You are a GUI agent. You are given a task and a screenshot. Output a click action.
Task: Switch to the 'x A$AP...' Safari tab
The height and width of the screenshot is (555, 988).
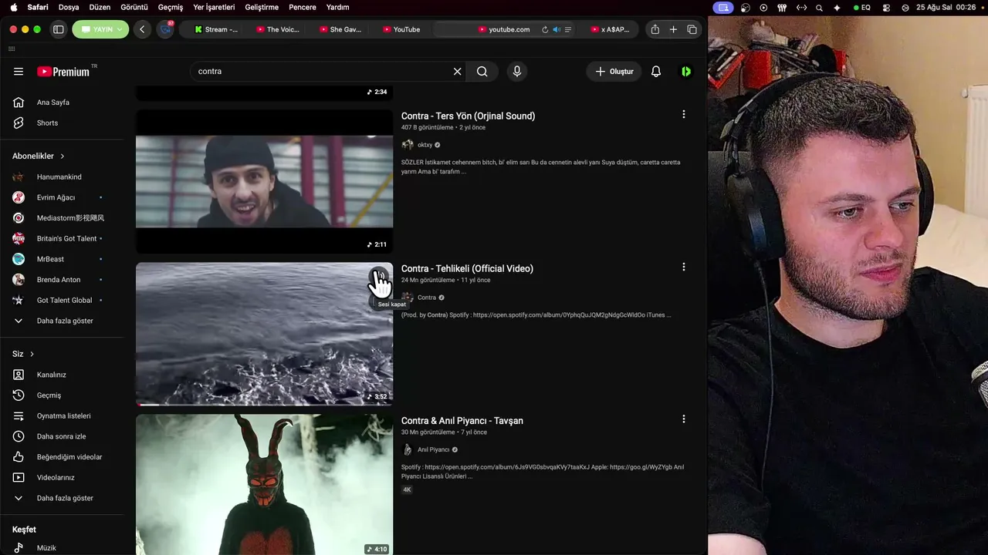click(x=610, y=29)
